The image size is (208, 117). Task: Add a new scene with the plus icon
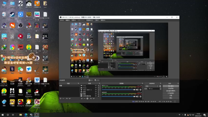61,99
